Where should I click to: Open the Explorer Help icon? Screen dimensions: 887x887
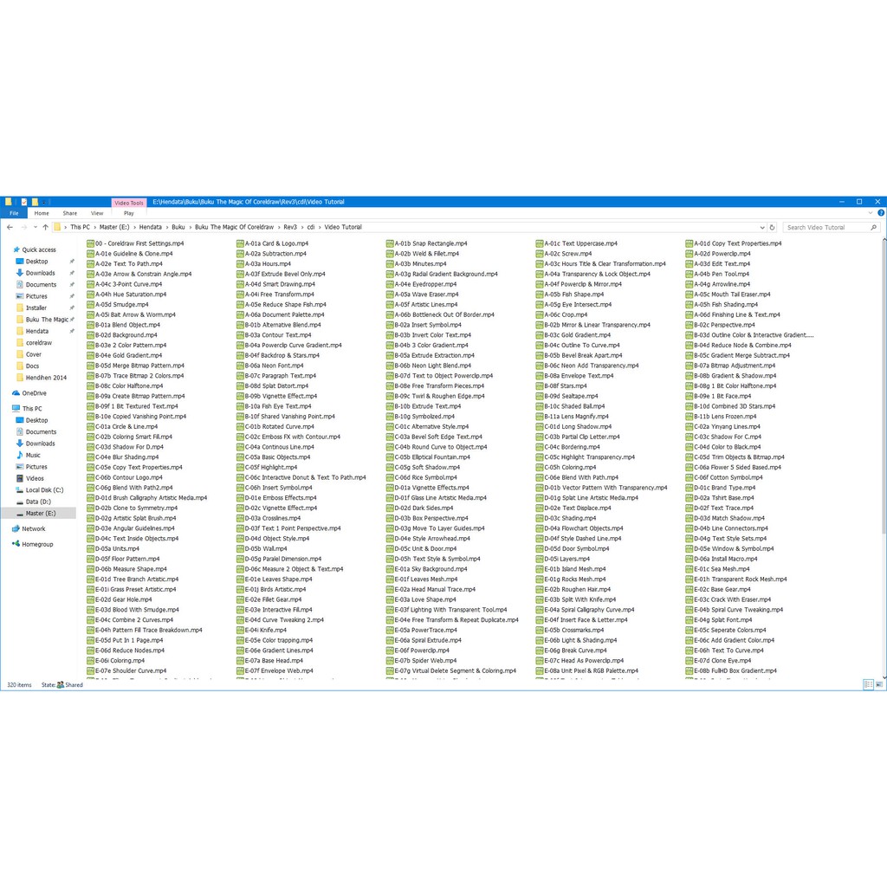click(x=879, y=213)
